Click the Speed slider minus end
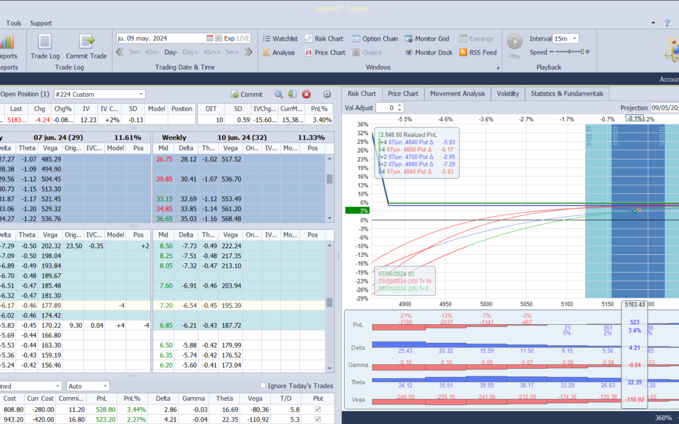 (x=552, y=52)
